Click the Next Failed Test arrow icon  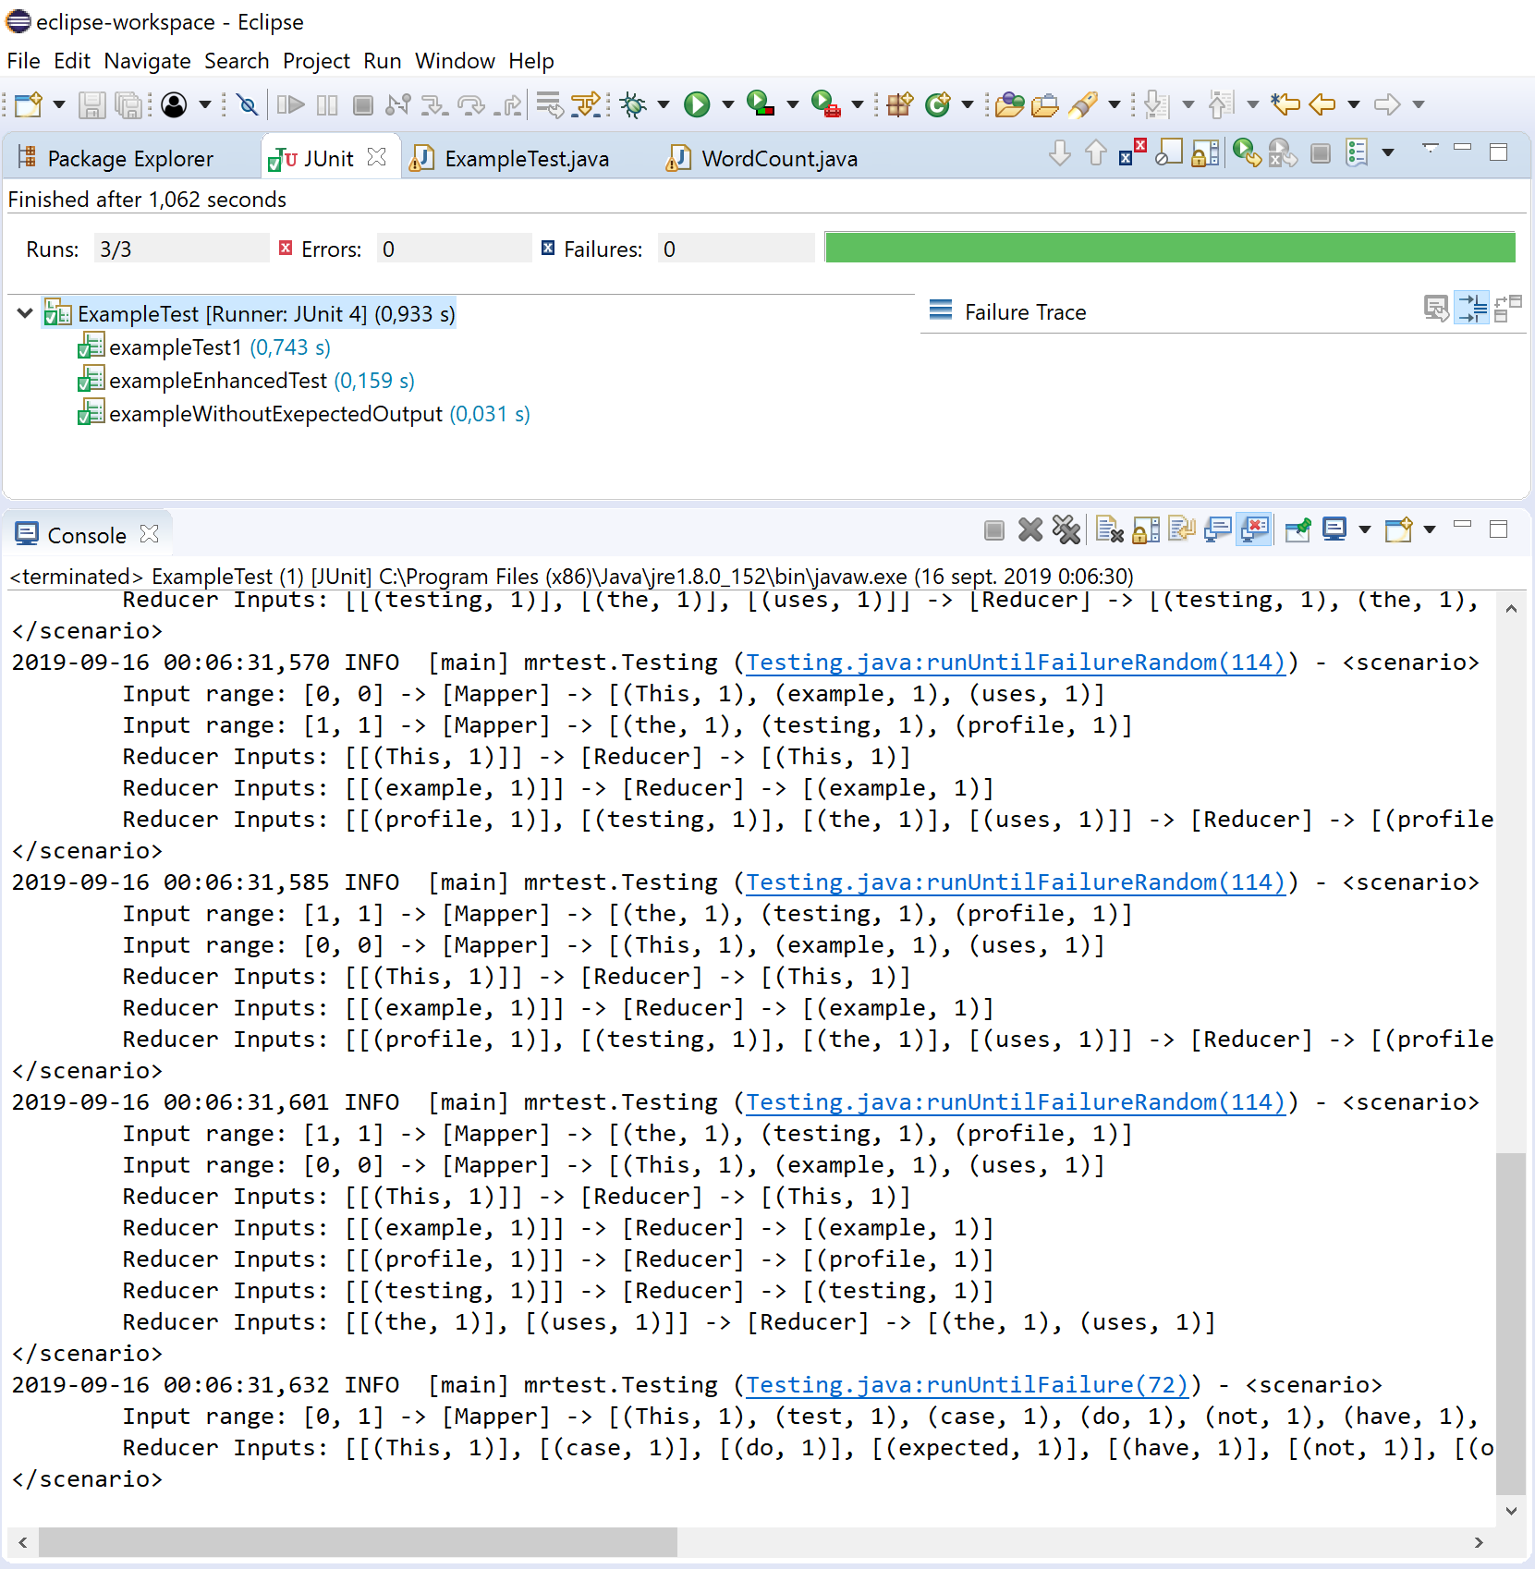tap(1060, 154)
